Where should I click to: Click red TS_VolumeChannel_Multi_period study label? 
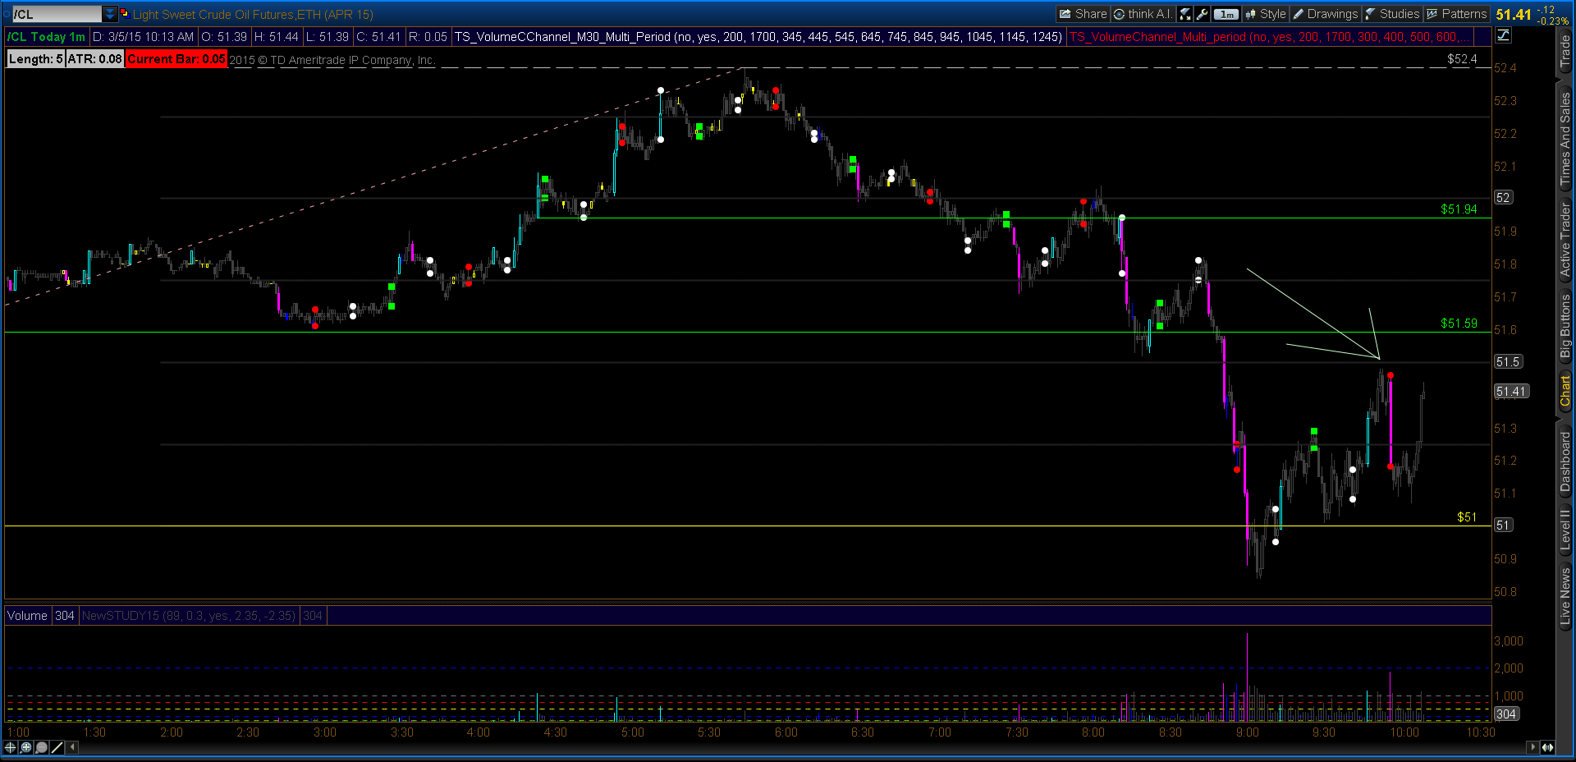pyautogui.click(x=1271, y=37)
